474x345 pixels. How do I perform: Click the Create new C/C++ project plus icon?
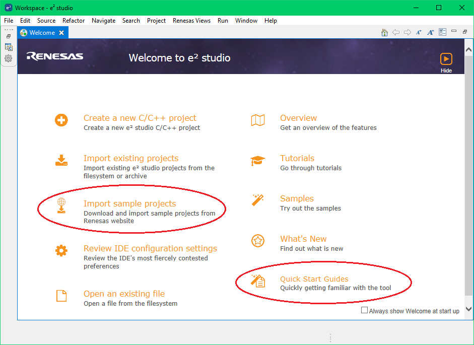[61, 120]
